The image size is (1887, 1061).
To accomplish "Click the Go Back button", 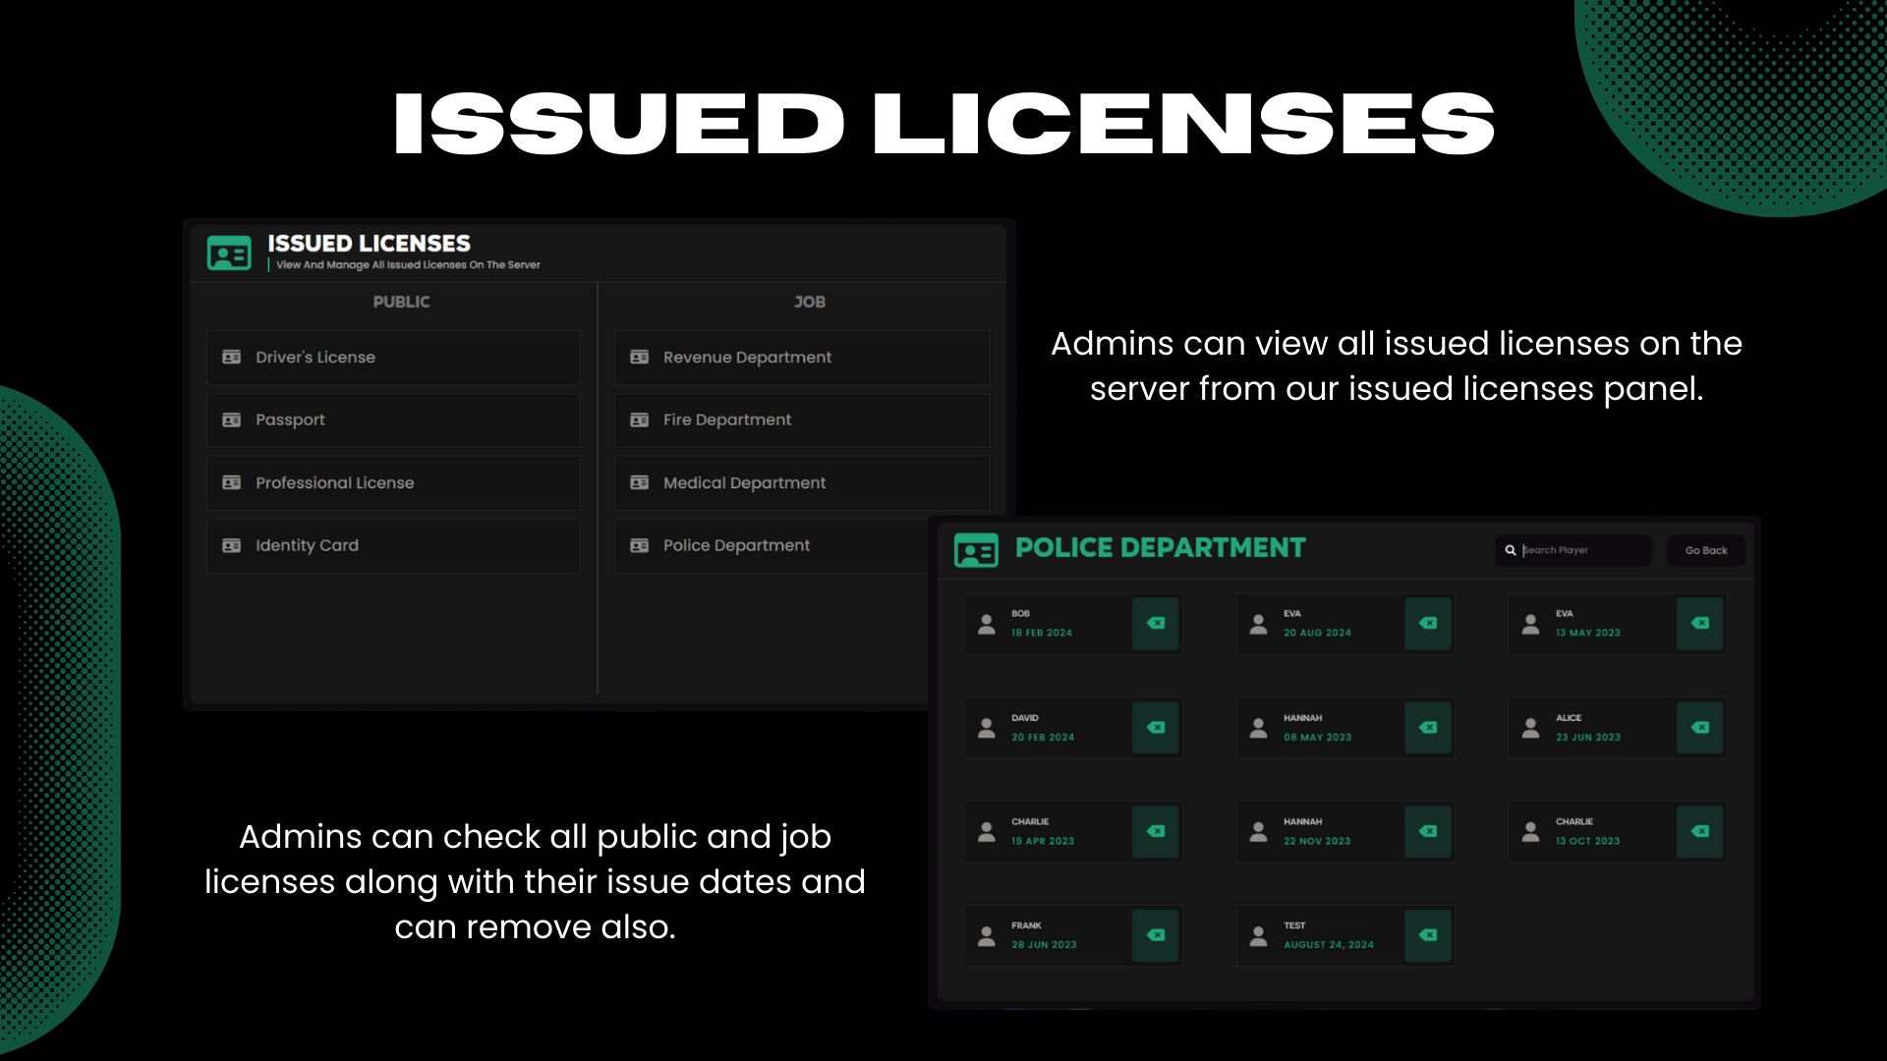I will (x=1705, y=550).
